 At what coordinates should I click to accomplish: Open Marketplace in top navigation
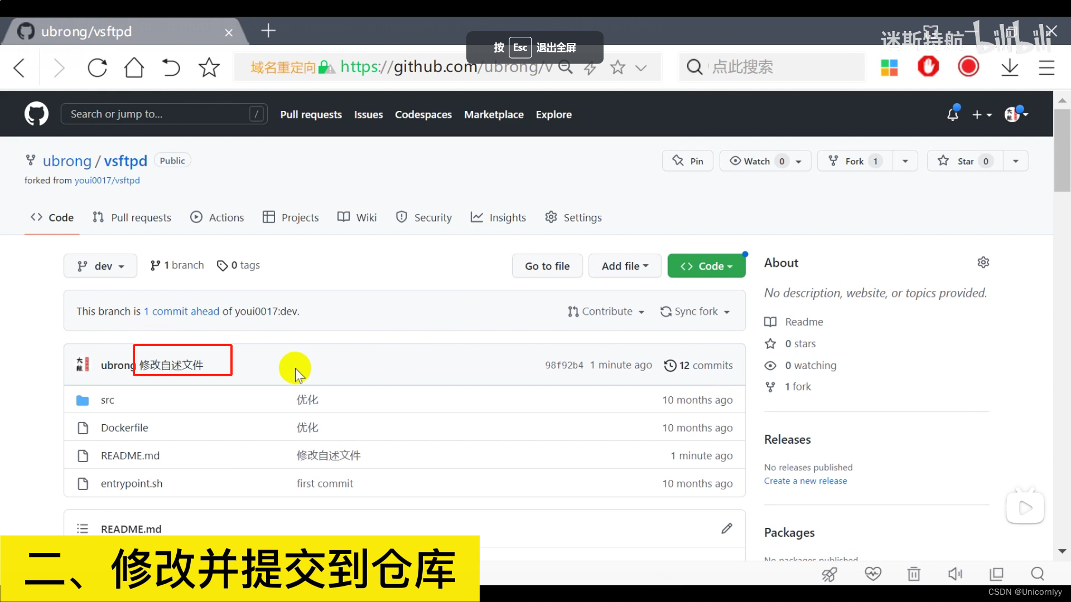pyautogui.click(x=494, y=114)
